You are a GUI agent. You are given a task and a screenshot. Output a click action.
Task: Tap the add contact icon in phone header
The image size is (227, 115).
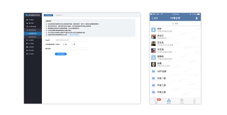pyautogui.click(x=197, y=18)
